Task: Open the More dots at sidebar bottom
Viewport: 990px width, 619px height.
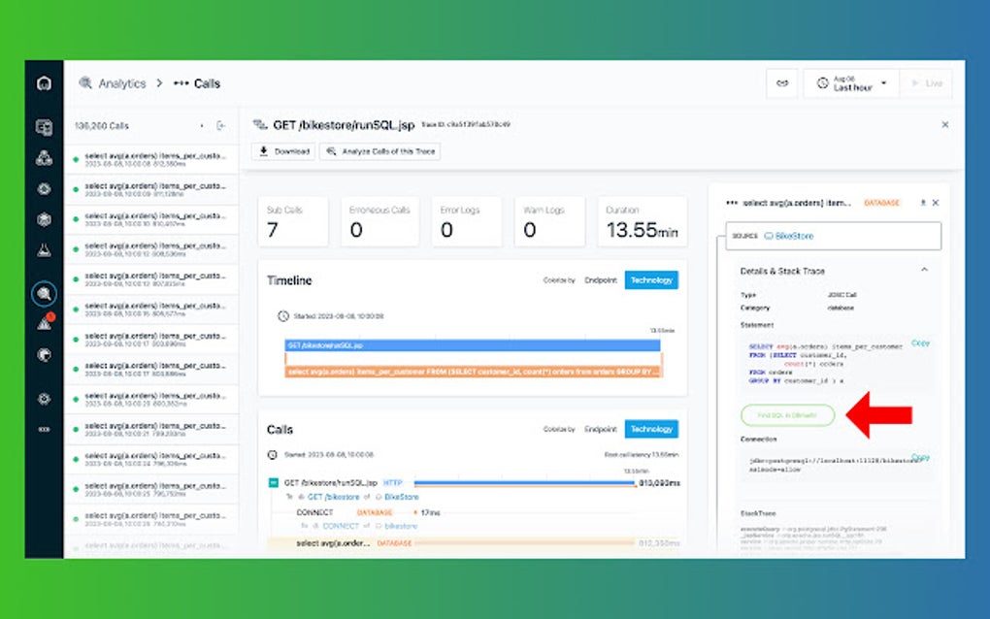Action: [x=44, y=429]
